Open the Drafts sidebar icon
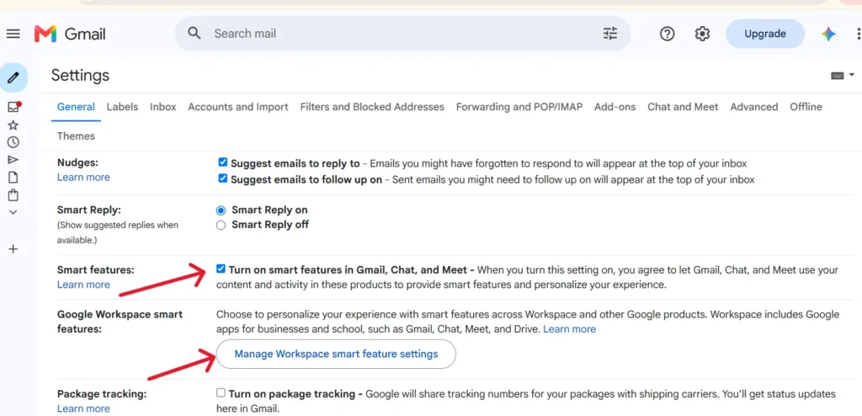The height and width of the screenshot is (416, 862). point(13,178)
